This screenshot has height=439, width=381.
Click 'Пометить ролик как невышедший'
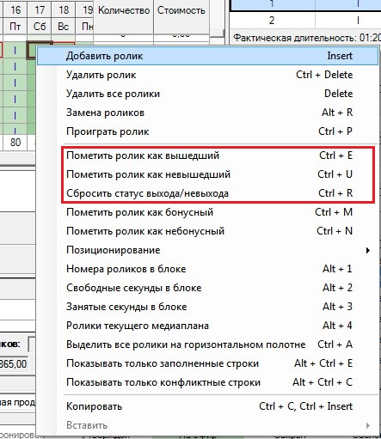[207, 174]
